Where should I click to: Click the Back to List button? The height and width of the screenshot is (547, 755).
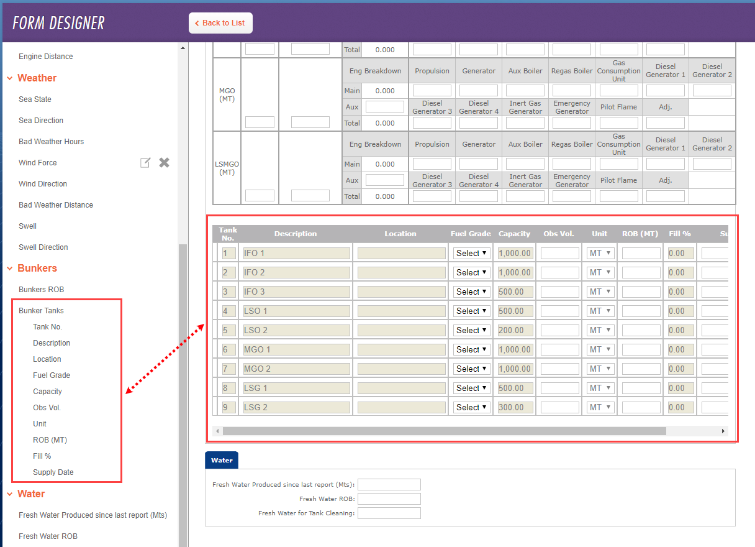[220, 22]
